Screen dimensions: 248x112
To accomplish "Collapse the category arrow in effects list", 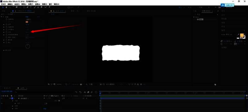I will point(194,17).
